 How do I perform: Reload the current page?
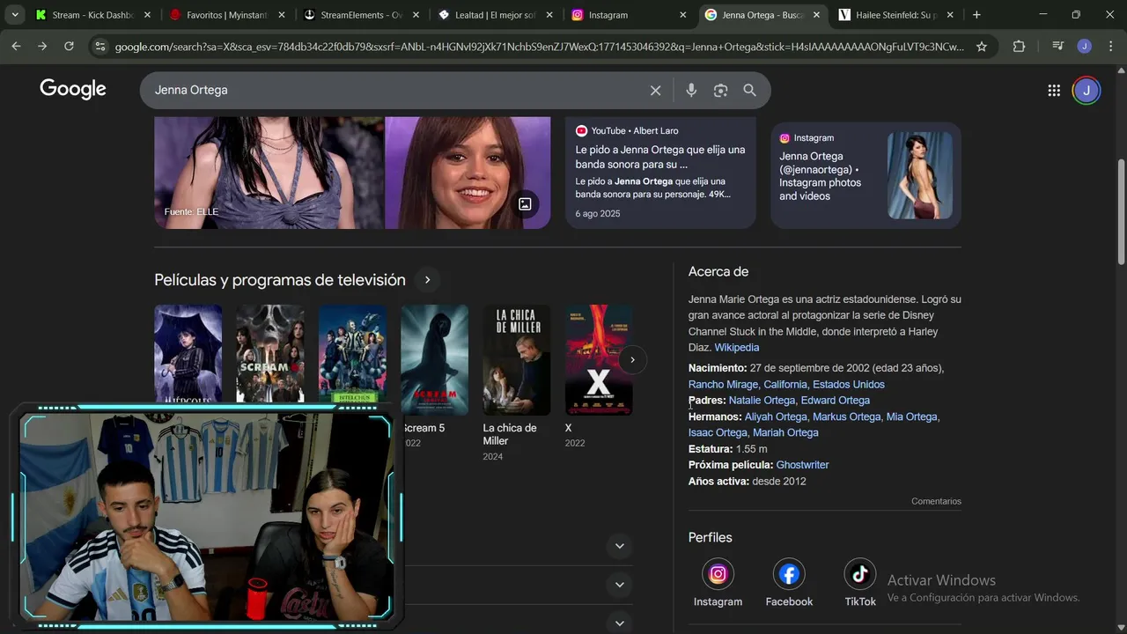click(69, 47)
